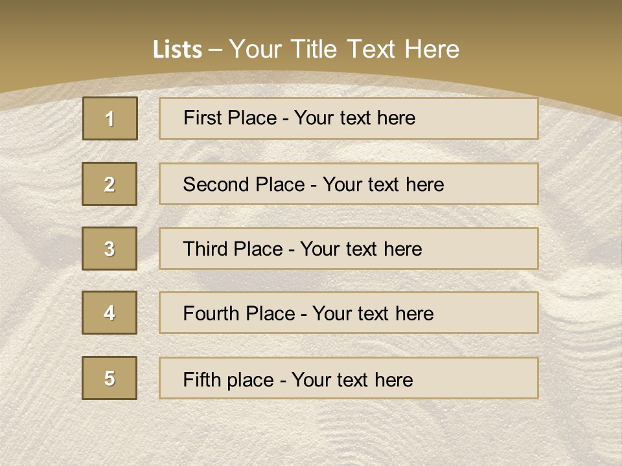Click 'Your text here' in Second Place row

pos(383,184)
